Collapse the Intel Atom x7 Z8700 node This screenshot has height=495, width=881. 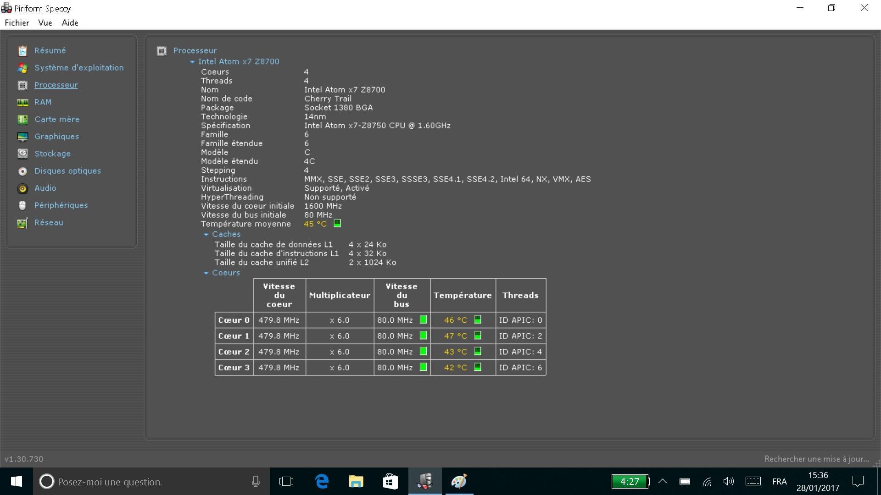pyautogui.click(x=192, y=62)
